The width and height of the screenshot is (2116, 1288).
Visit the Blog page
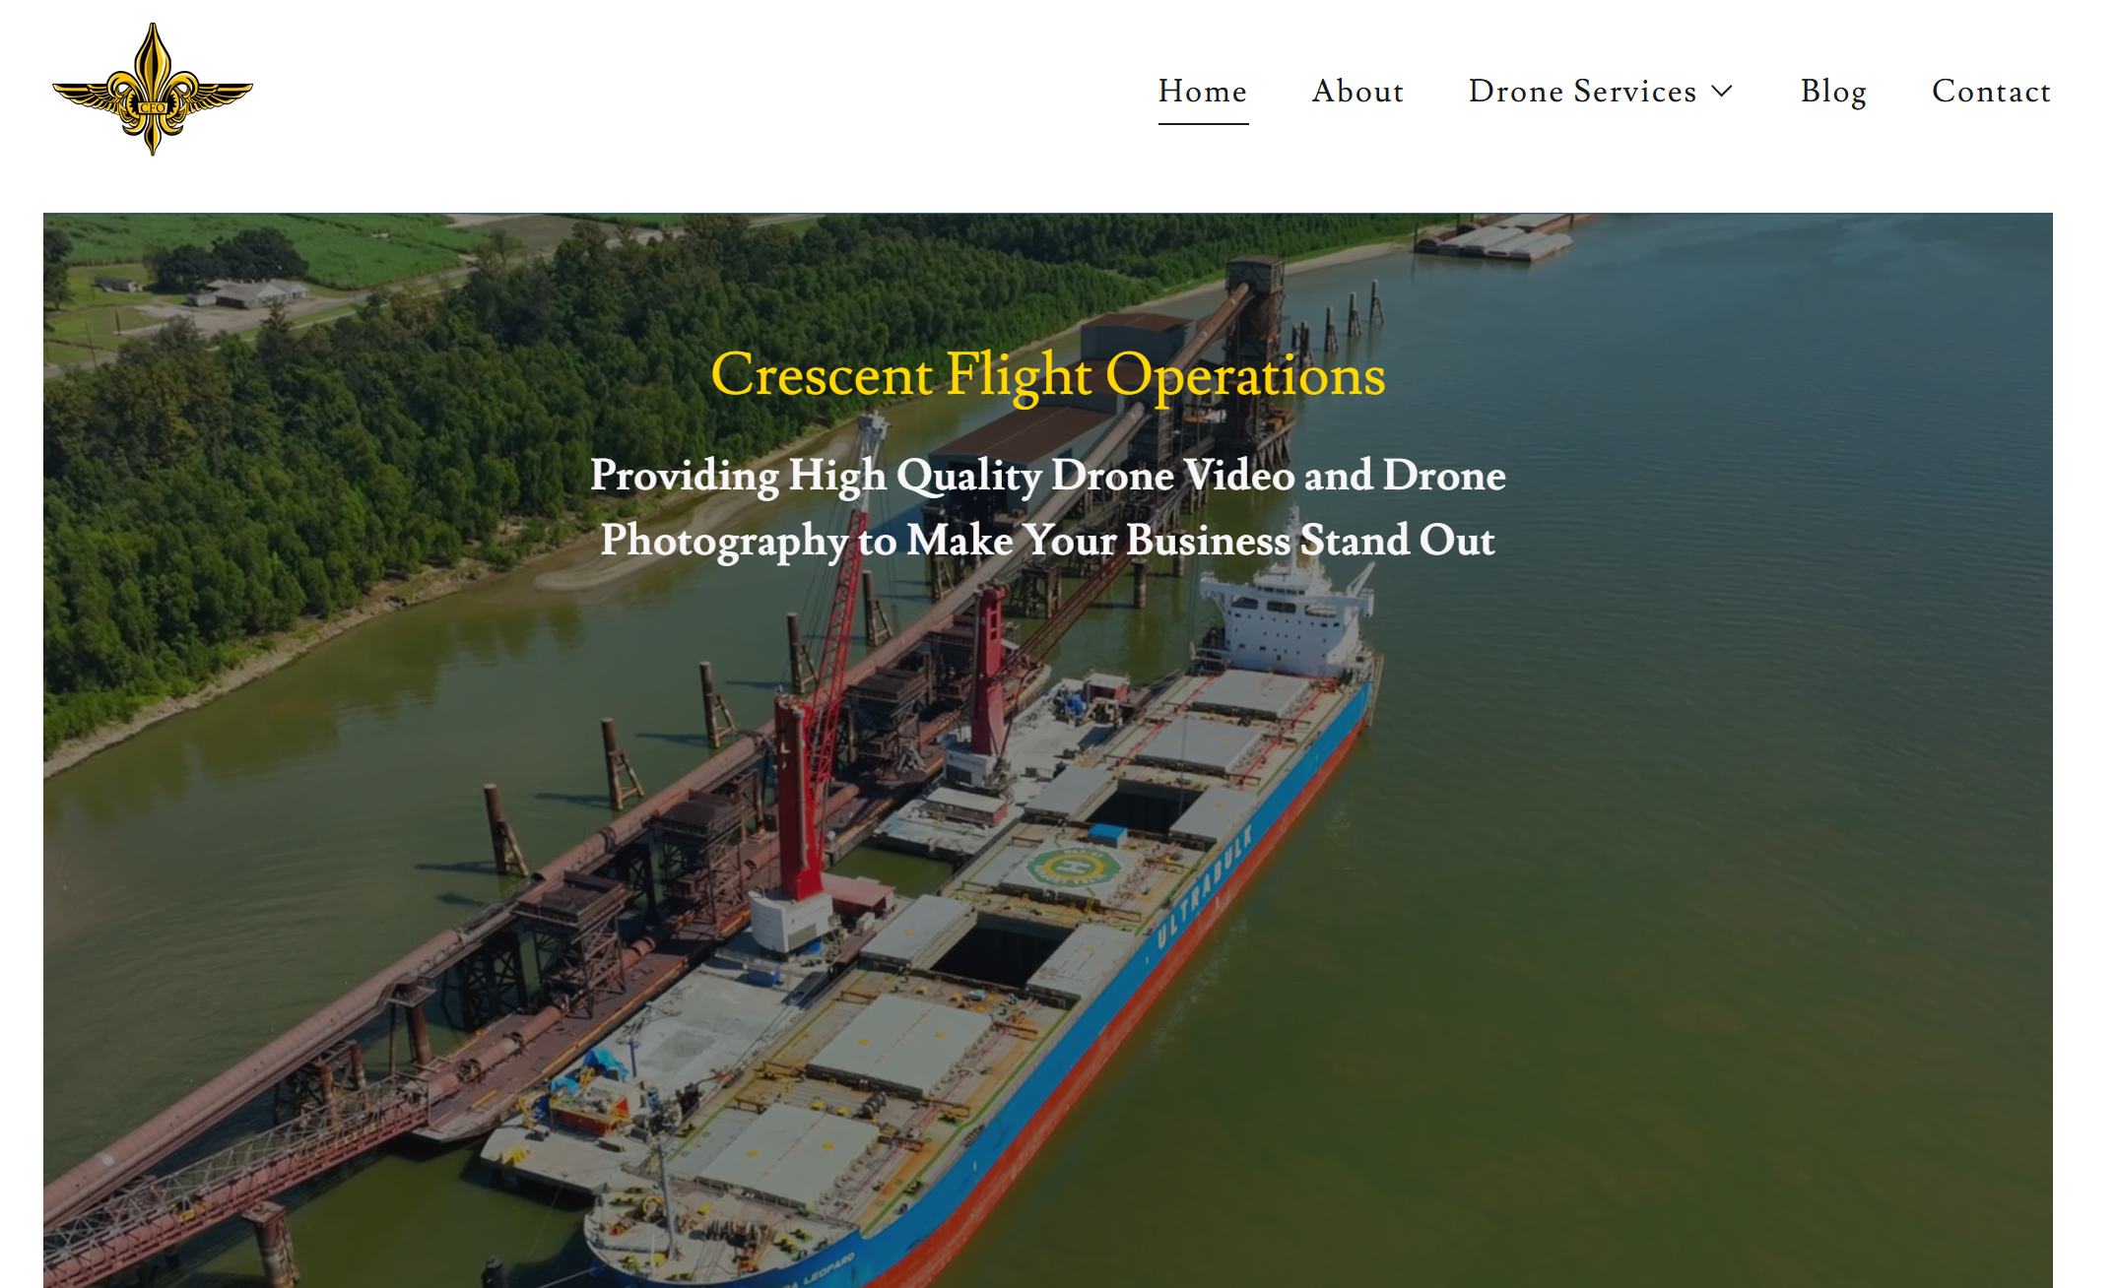click(x=1833, y=92)
